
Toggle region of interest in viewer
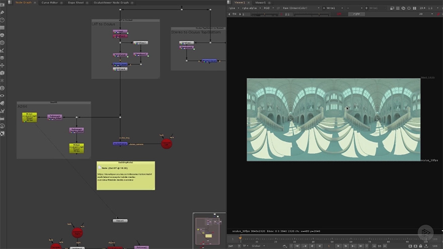click(398, 8)
